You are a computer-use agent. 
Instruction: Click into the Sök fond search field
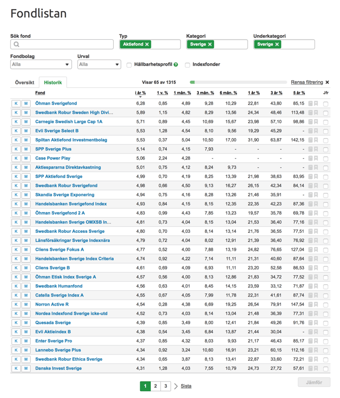(x=62, y=45)
